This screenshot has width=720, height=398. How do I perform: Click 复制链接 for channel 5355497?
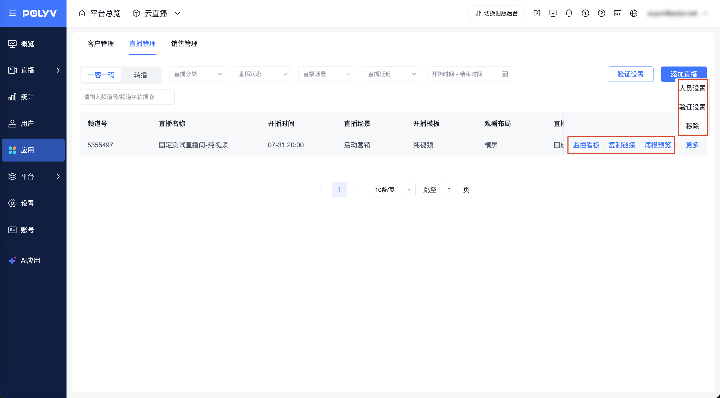click(622, 145)
